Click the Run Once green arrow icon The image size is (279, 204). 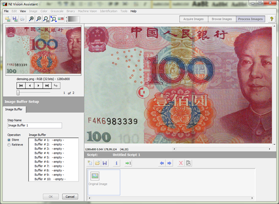click(128, 163)
